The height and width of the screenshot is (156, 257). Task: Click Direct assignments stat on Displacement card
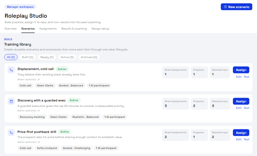pyautogui.click(x=176, y=72)
